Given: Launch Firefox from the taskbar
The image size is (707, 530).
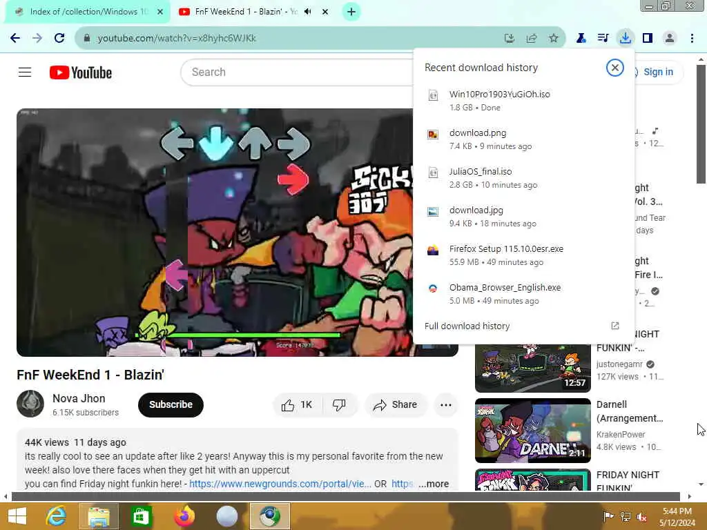Looking at the screenshot, I should pyautogui.click(x=184, y=516).
